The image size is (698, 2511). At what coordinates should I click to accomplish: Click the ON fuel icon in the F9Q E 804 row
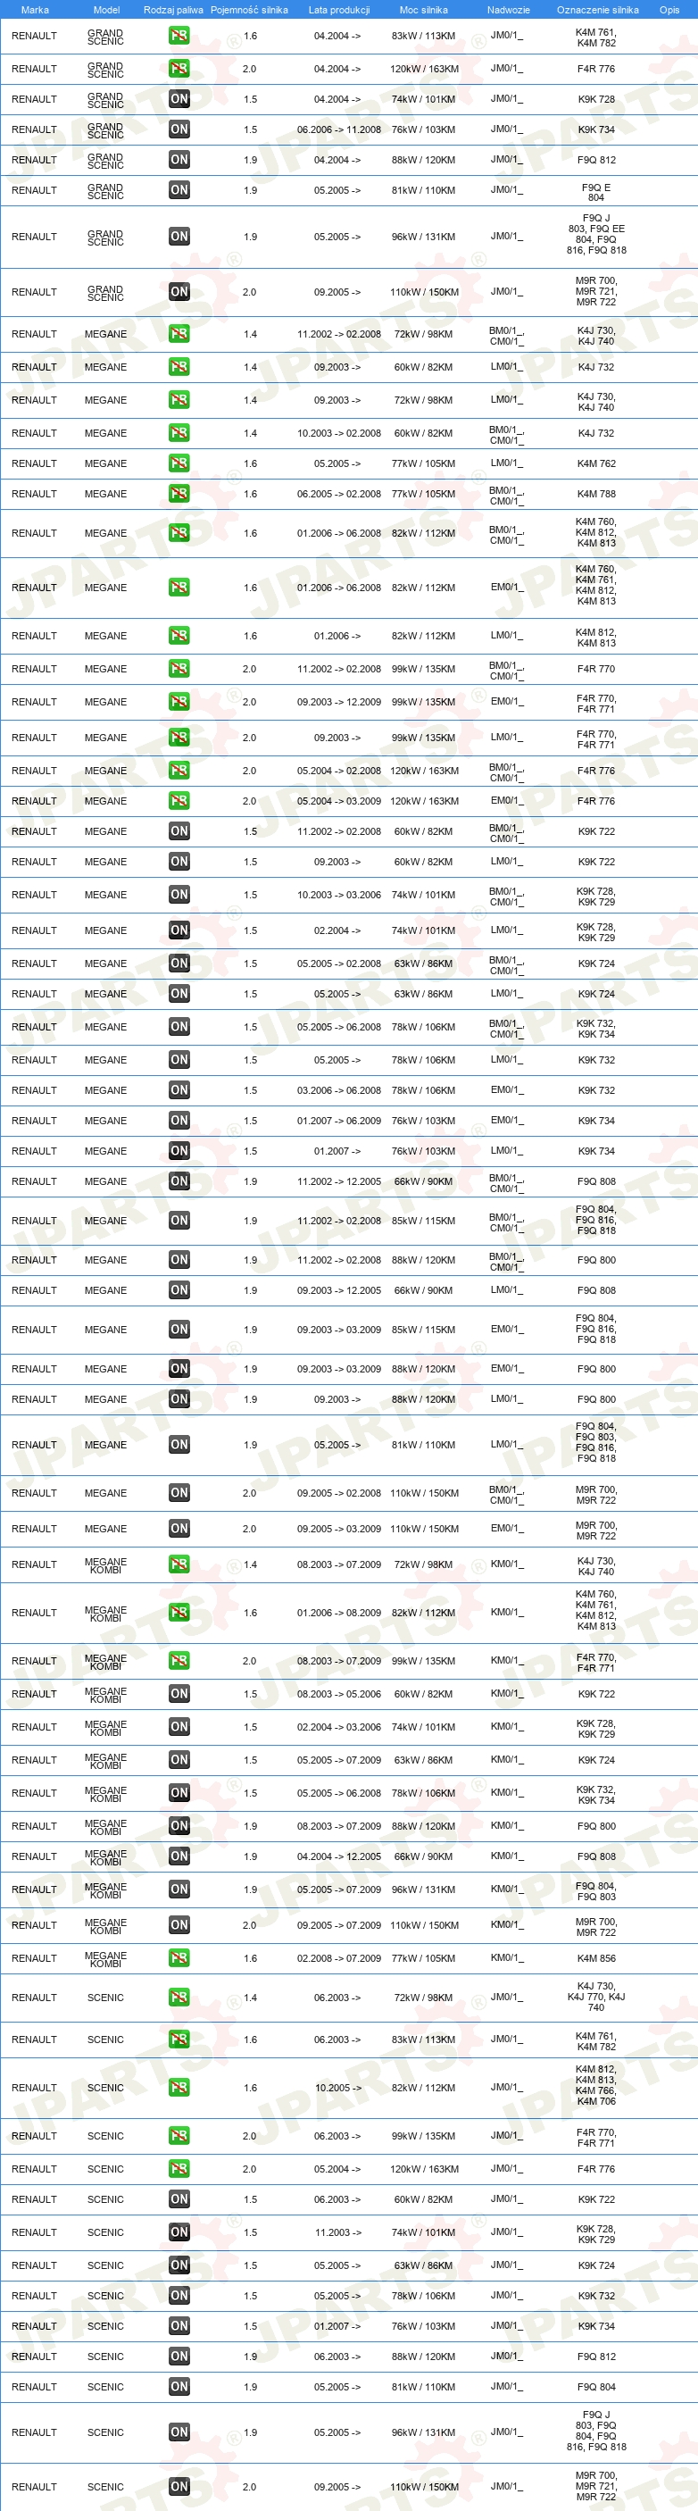point(179,190)
